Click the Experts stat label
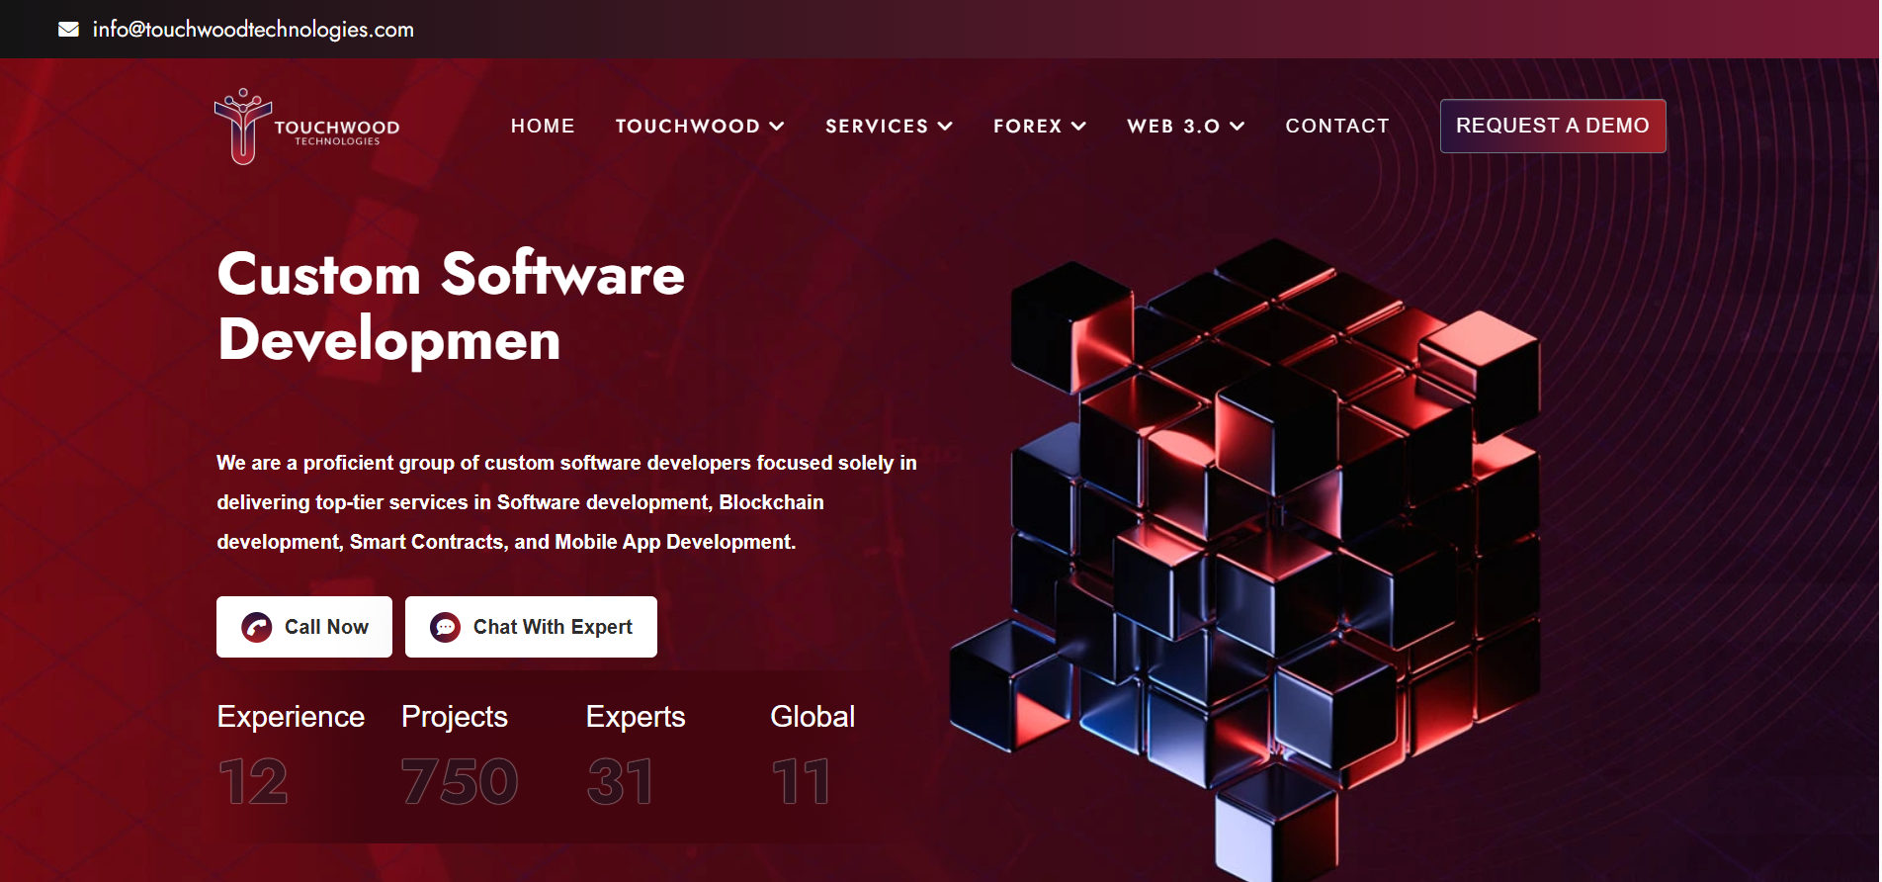This screenshot has height=882, width=1882. point(636,716)
